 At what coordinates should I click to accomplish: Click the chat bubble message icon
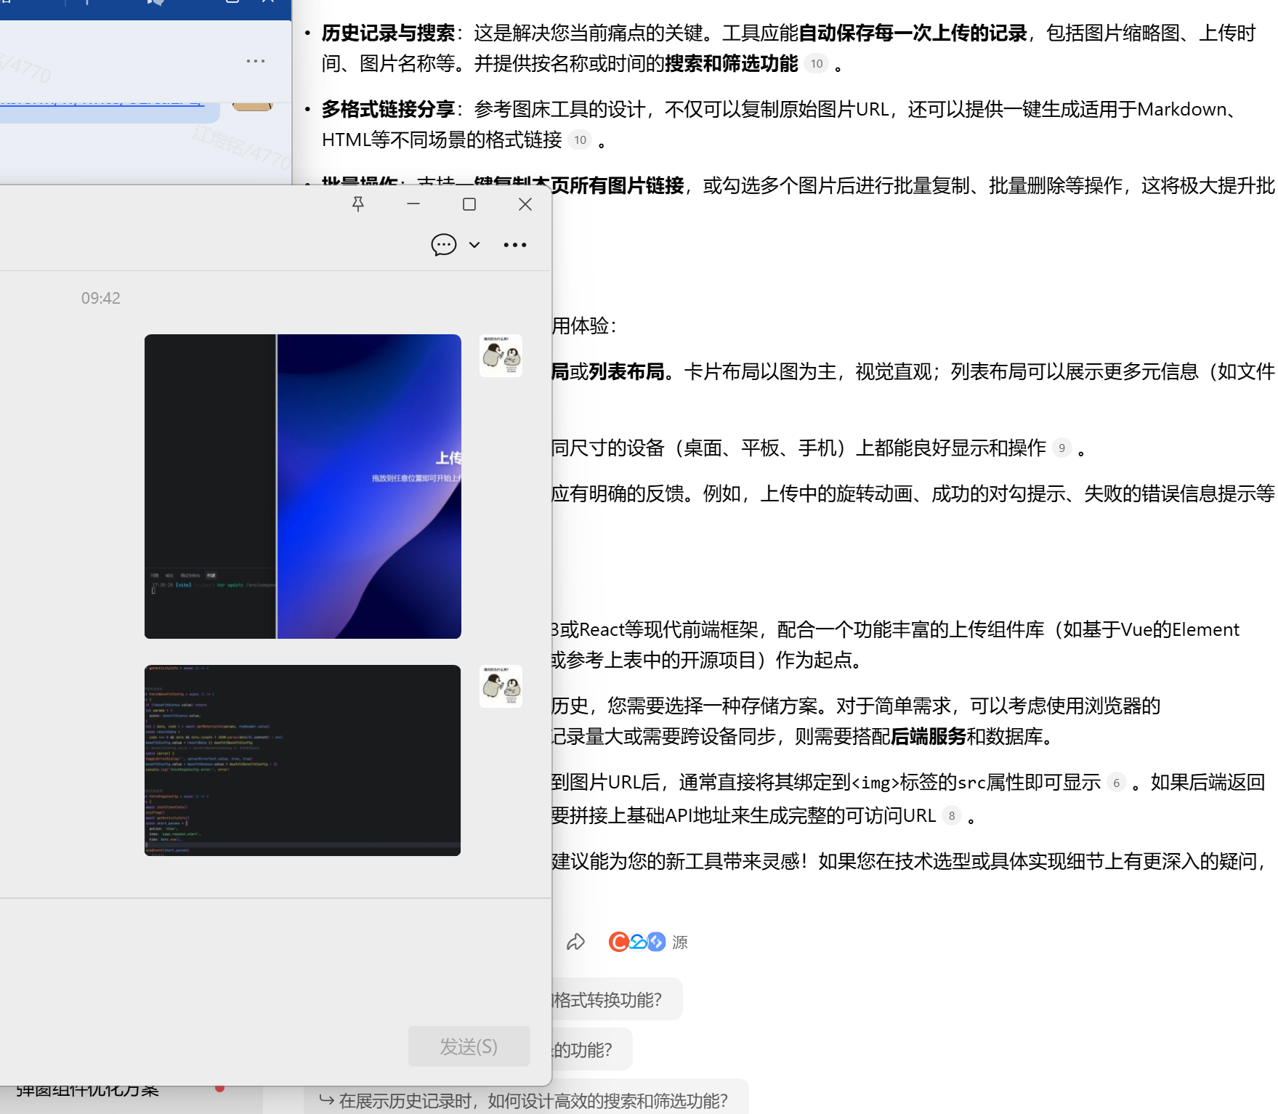tap(443, 245)
